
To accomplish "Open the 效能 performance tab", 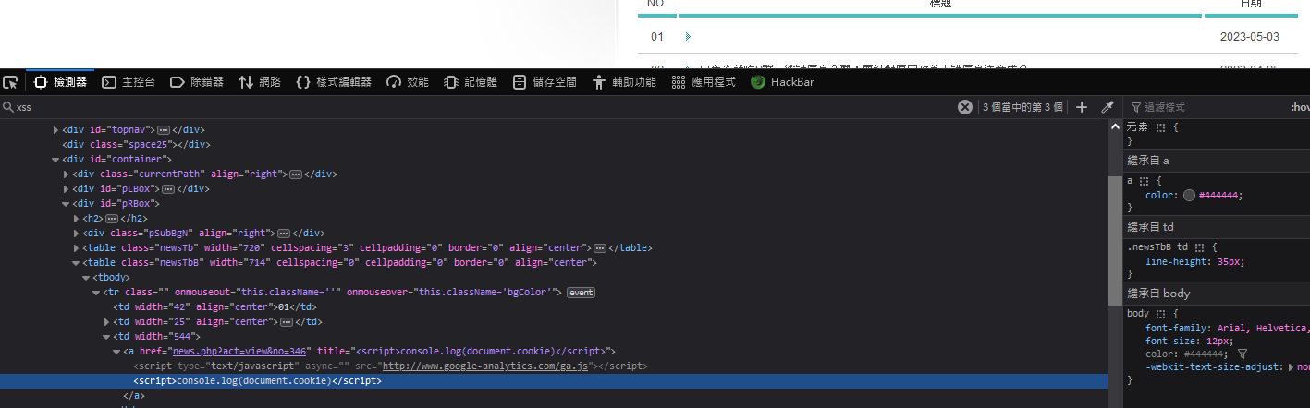I will point(408,81).
